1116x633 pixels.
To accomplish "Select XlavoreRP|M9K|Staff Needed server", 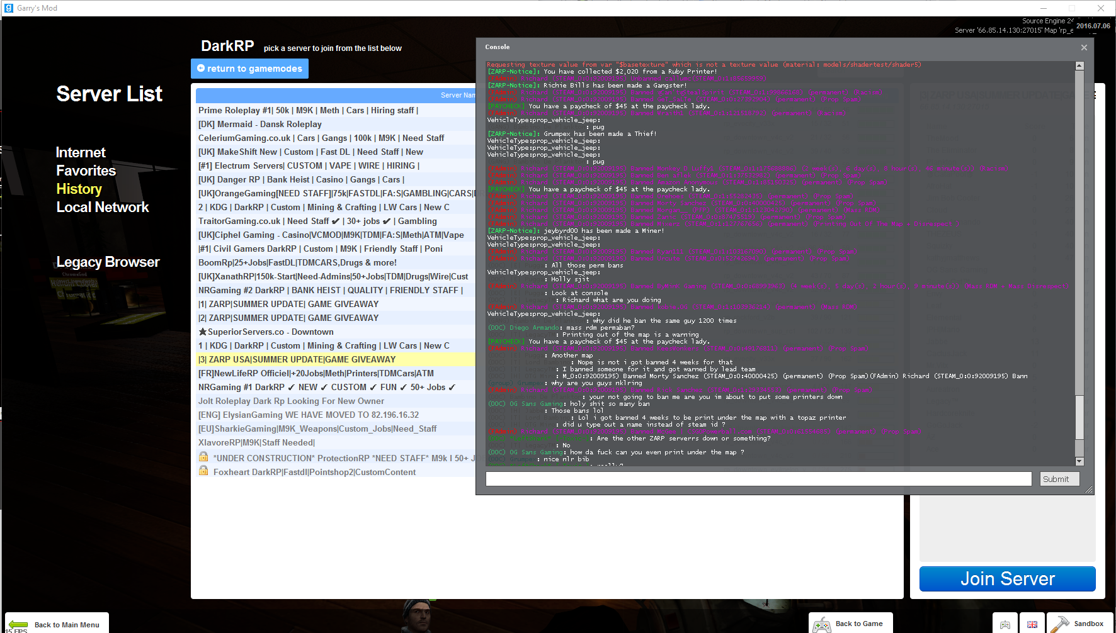I will pyautogui.click(x=336, y=442).
